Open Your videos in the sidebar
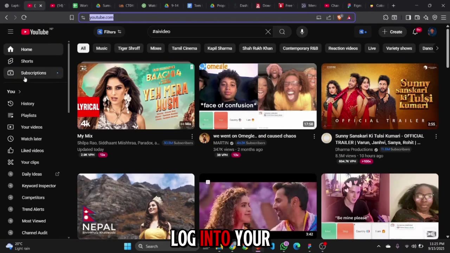 click(33, 127)
